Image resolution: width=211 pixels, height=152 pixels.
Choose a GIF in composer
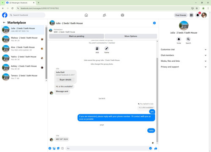click(x=62, y=148)
